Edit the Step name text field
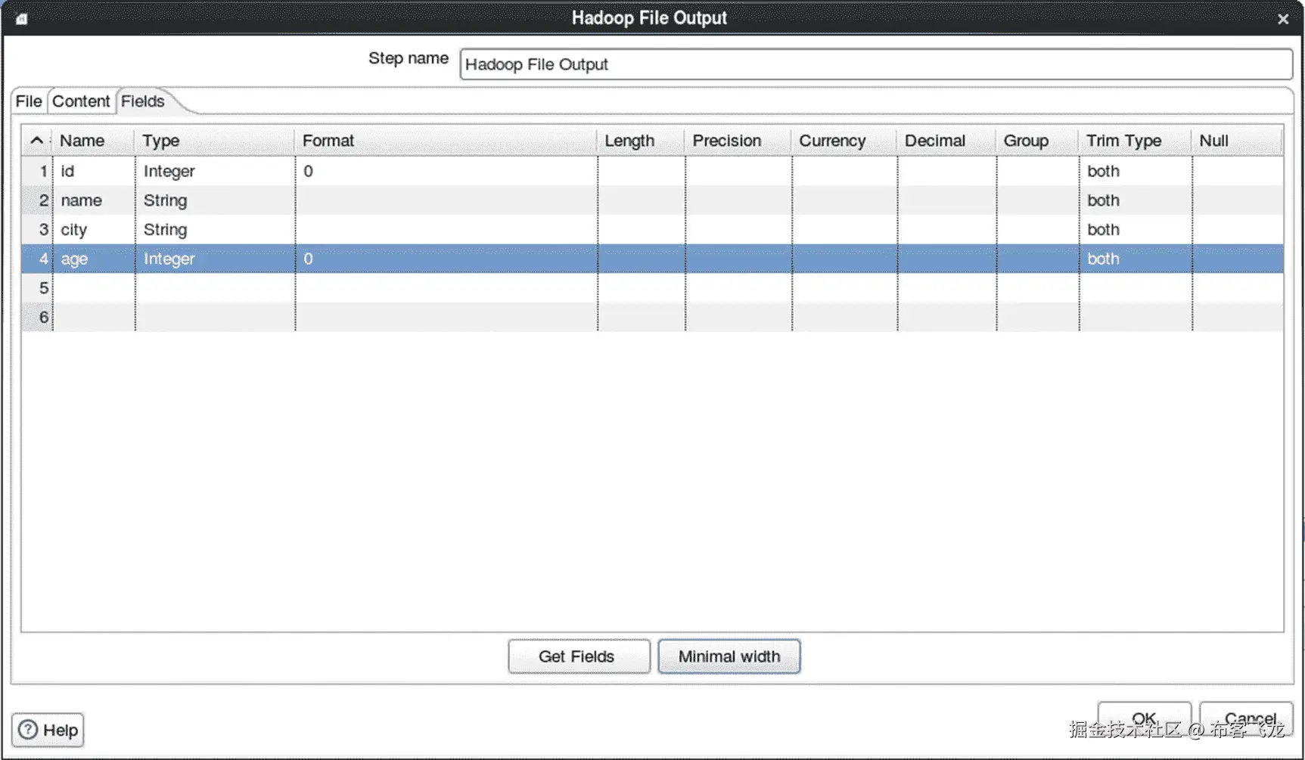Image resolution: width=1305 pixels, height=760 pixels. pyautogui.click(x=876, y=64)
